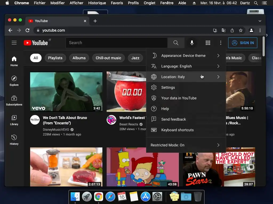Click Beast Reacts channel avatar

click(x=111, y=120)
